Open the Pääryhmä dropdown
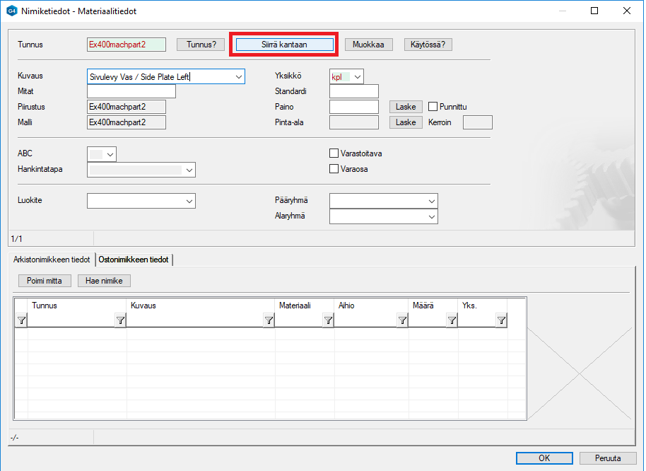 (x=431, y=201)
